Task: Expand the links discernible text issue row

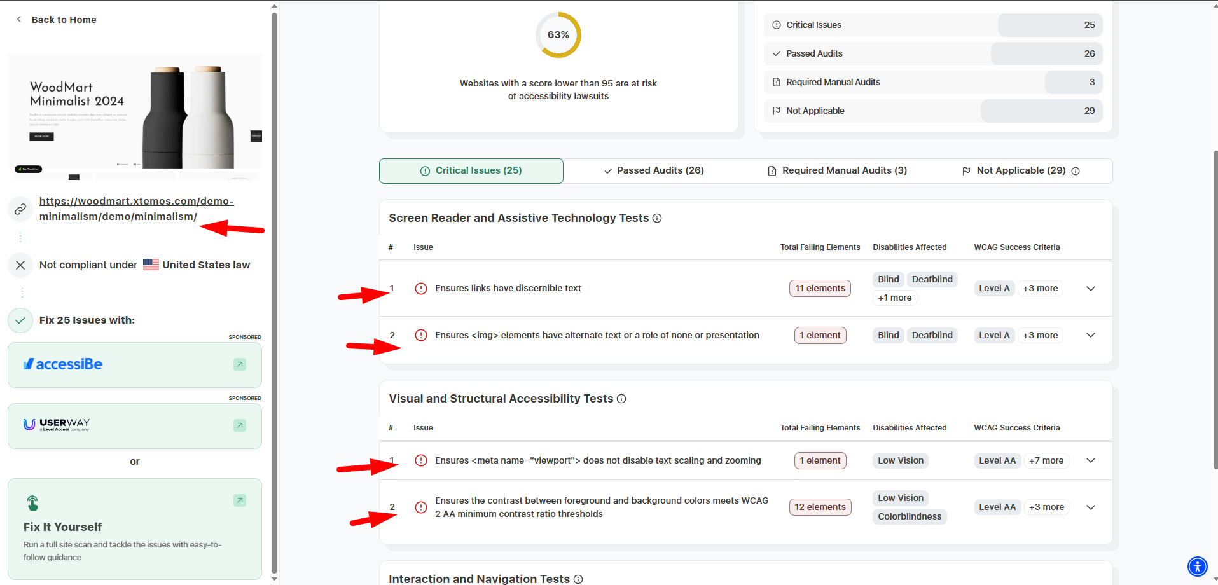Action: pyautogui.click(x=1090, y=289)
